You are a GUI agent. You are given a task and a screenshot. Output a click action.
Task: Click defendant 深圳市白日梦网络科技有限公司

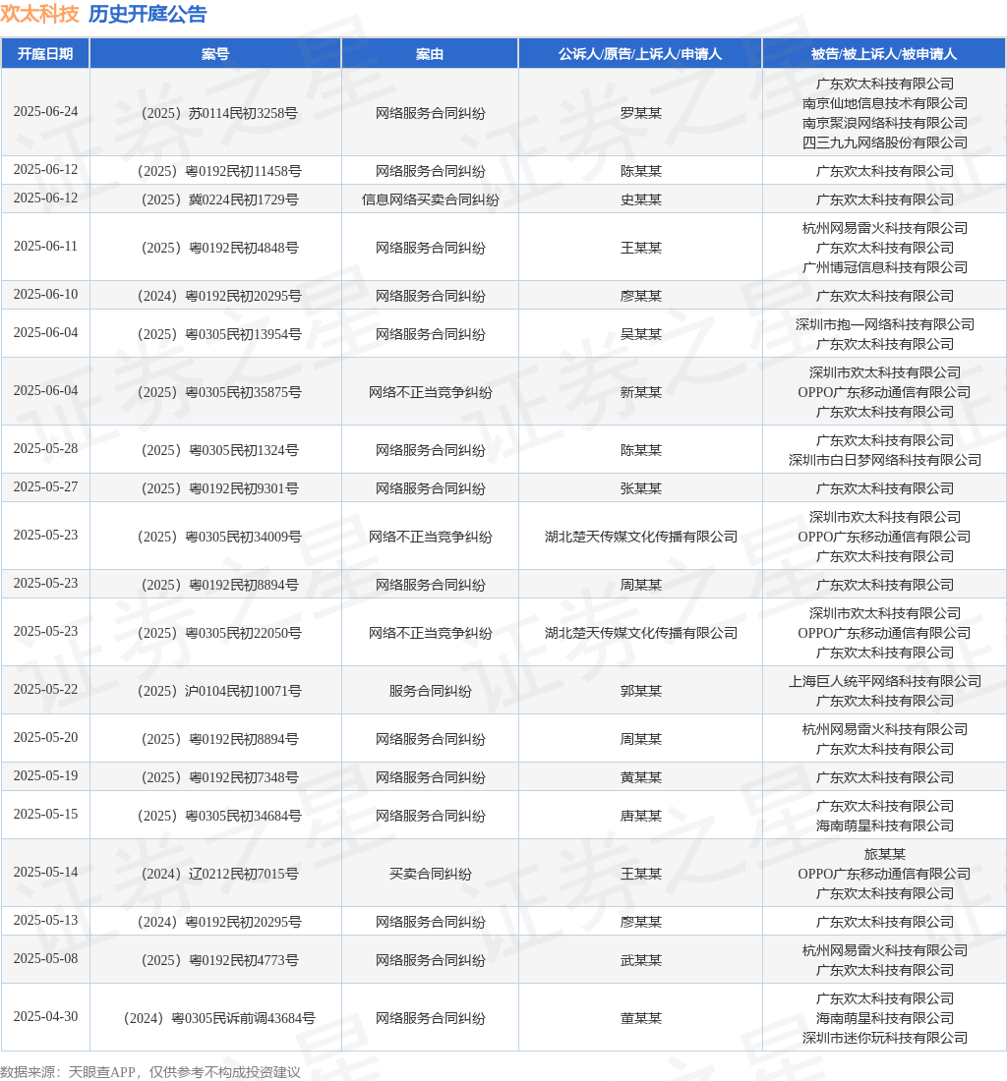884,460
